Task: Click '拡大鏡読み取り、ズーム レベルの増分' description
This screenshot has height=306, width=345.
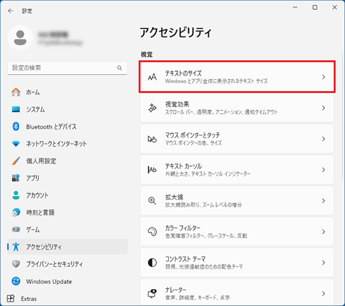Action: pos(203,205)
